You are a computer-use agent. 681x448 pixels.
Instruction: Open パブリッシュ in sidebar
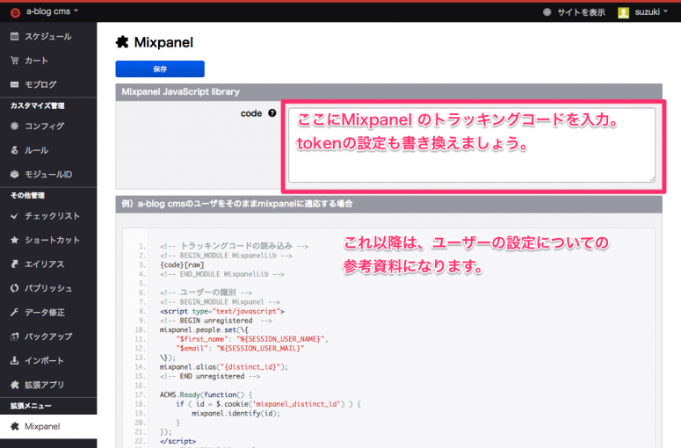(x=48, y=288)
